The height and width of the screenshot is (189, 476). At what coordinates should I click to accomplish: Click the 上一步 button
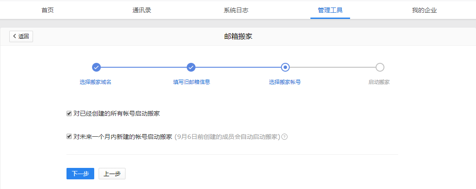coord(112,174)
